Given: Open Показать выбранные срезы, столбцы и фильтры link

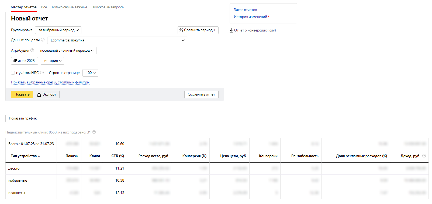Looking at the screenshot, I should (50, 82).
